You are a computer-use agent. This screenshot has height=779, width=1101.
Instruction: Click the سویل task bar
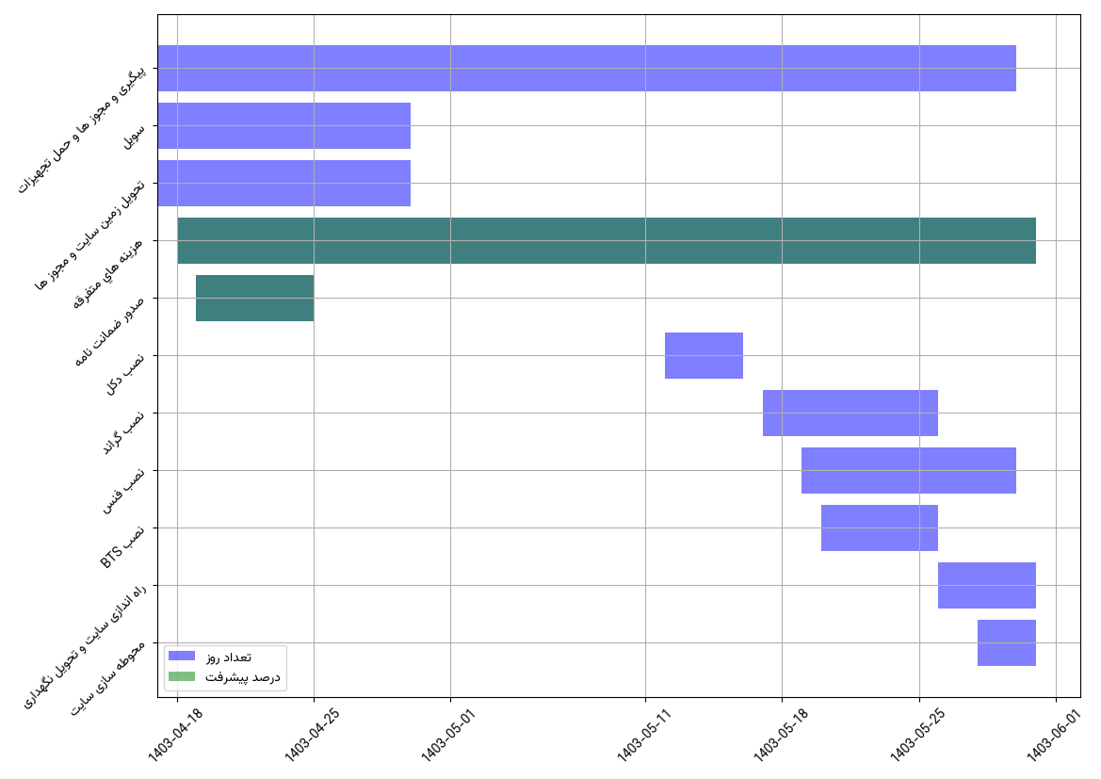coord(283,125)
